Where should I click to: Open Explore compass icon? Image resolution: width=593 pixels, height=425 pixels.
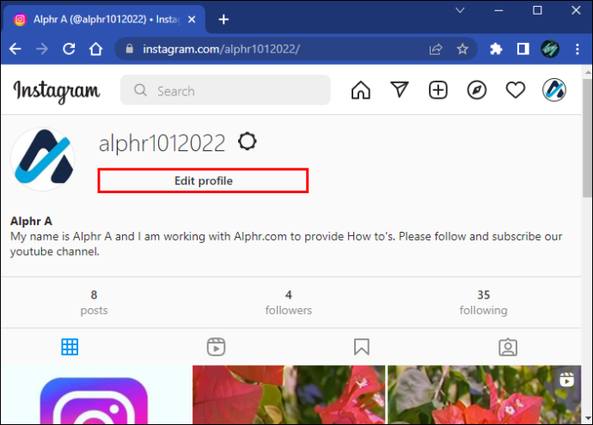coord(476,90)
